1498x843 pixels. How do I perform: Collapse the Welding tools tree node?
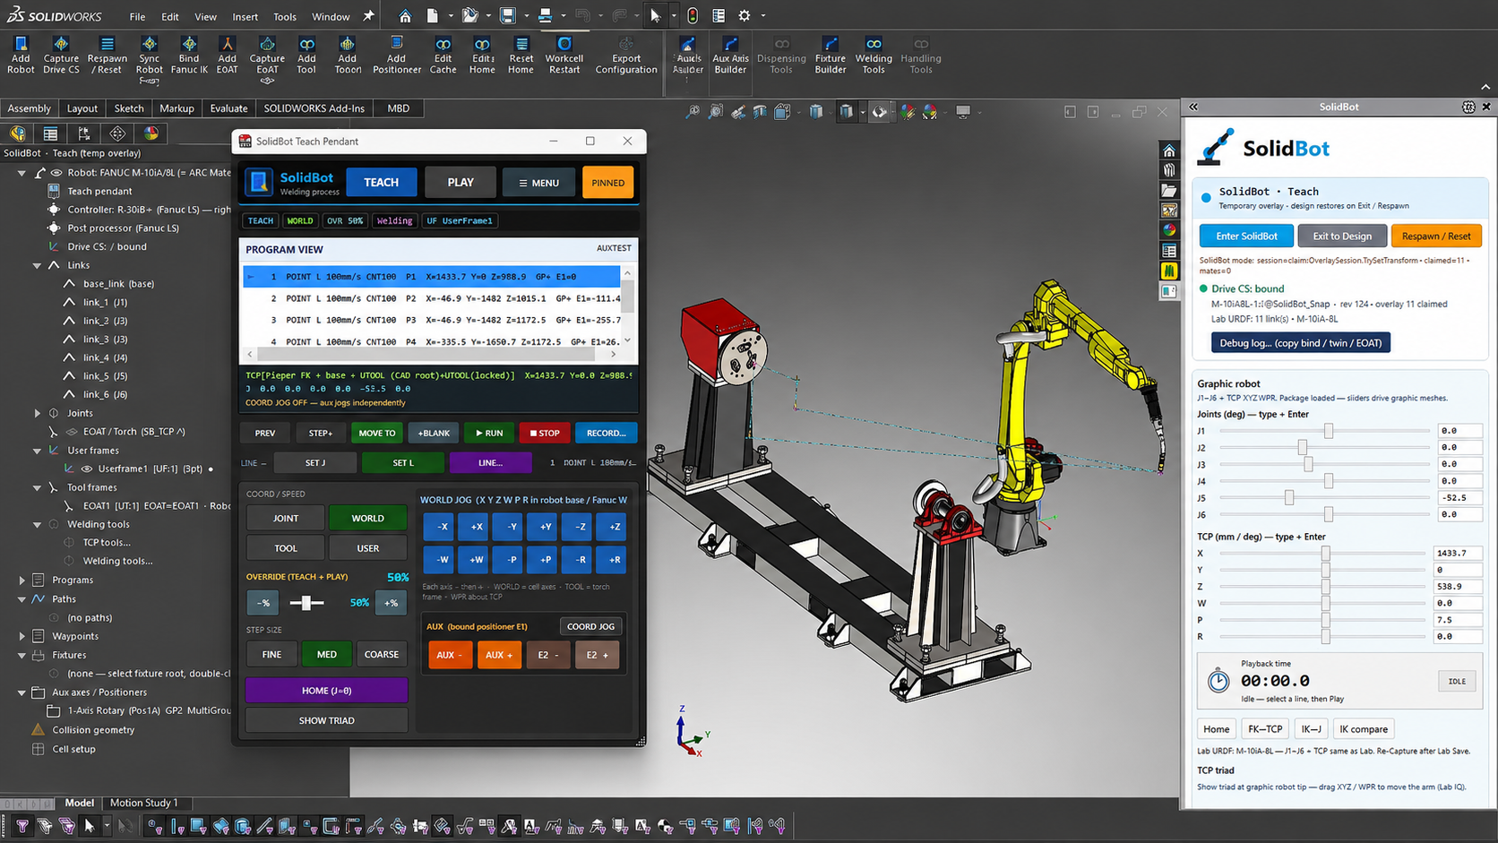(37, 525)
